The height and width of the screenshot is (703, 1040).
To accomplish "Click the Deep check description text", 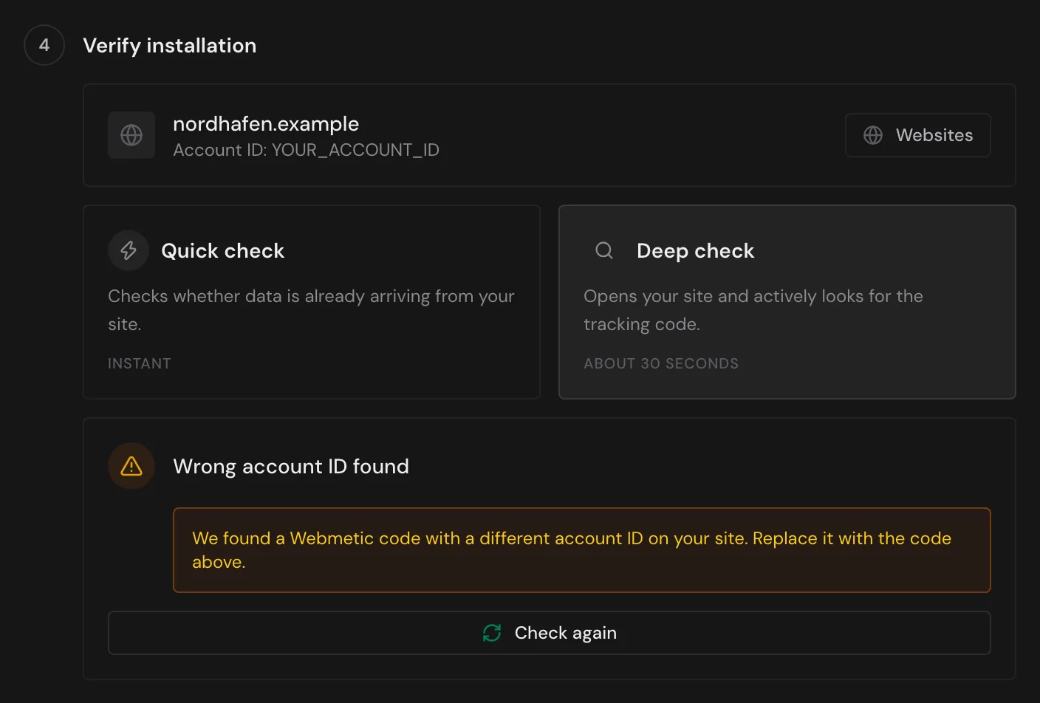I will (753, 310).
